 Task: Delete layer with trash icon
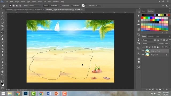click(167, 89)
